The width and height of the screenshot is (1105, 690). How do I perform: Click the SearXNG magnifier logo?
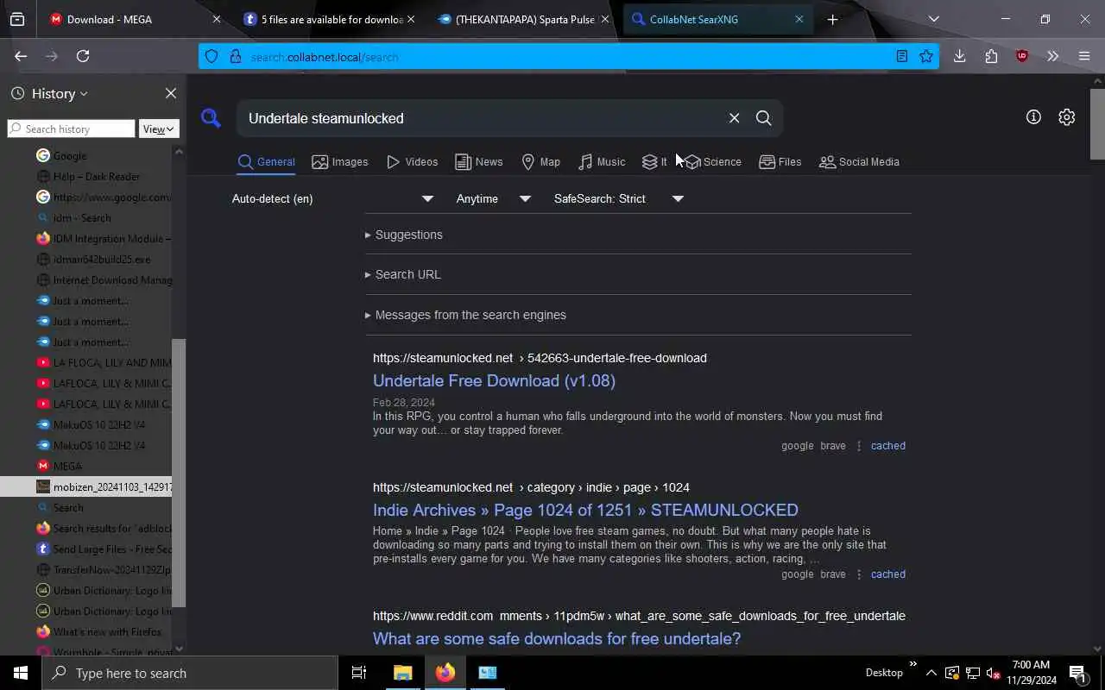tap(211, 117)
